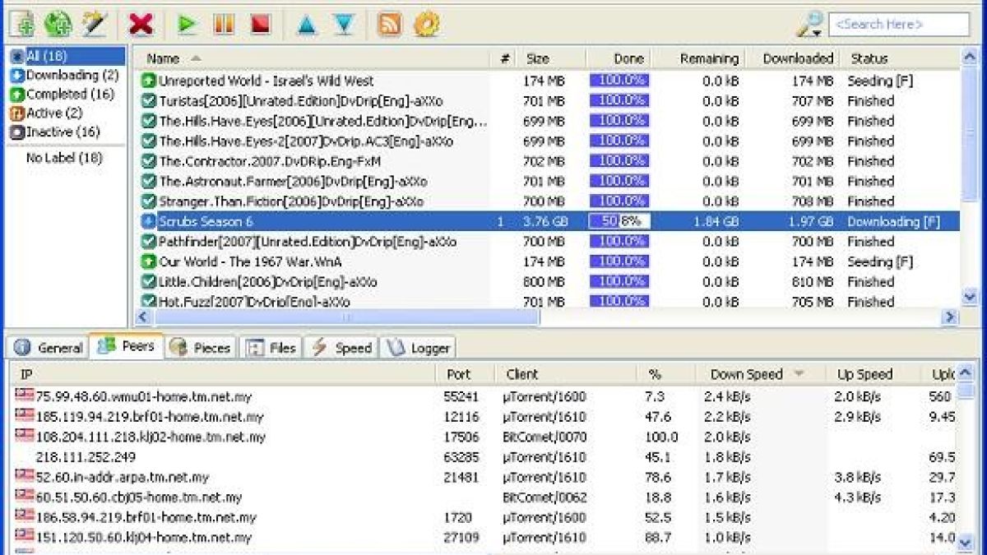Open the Create New Torrent wand icon
Screen dimensions: 987x555
(95, 25)
